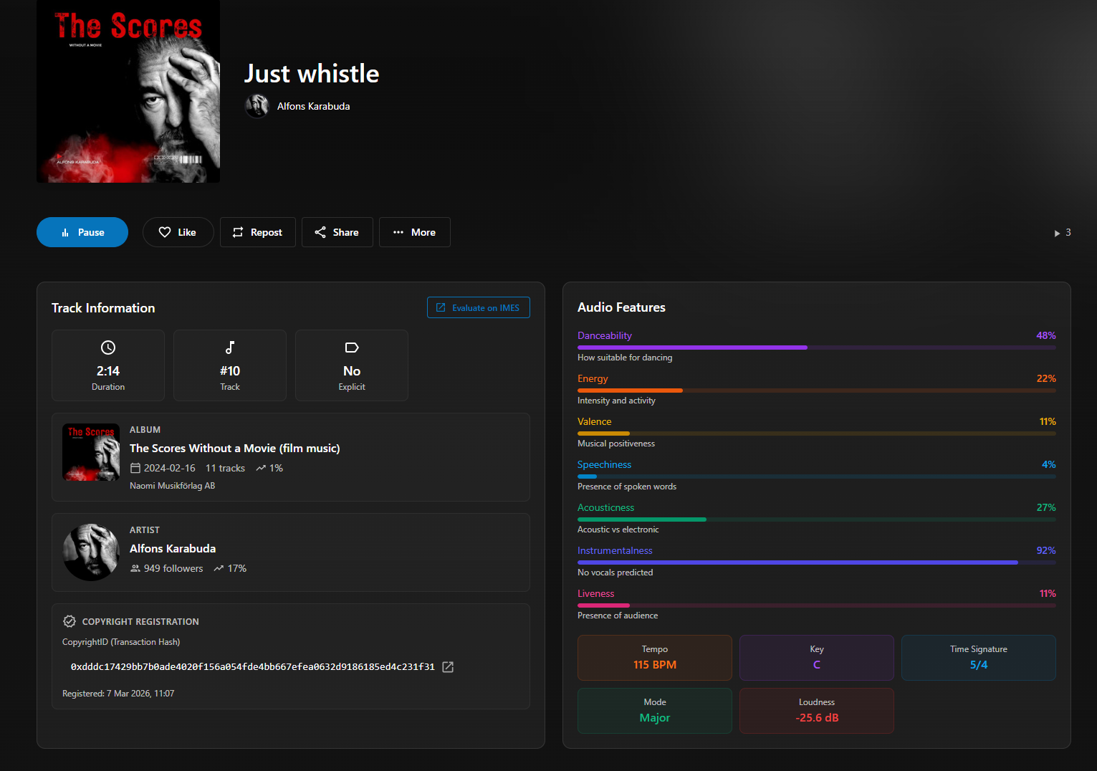Click the Danceability progress bar
This screenshot has height=771, width=1097.
816,348
